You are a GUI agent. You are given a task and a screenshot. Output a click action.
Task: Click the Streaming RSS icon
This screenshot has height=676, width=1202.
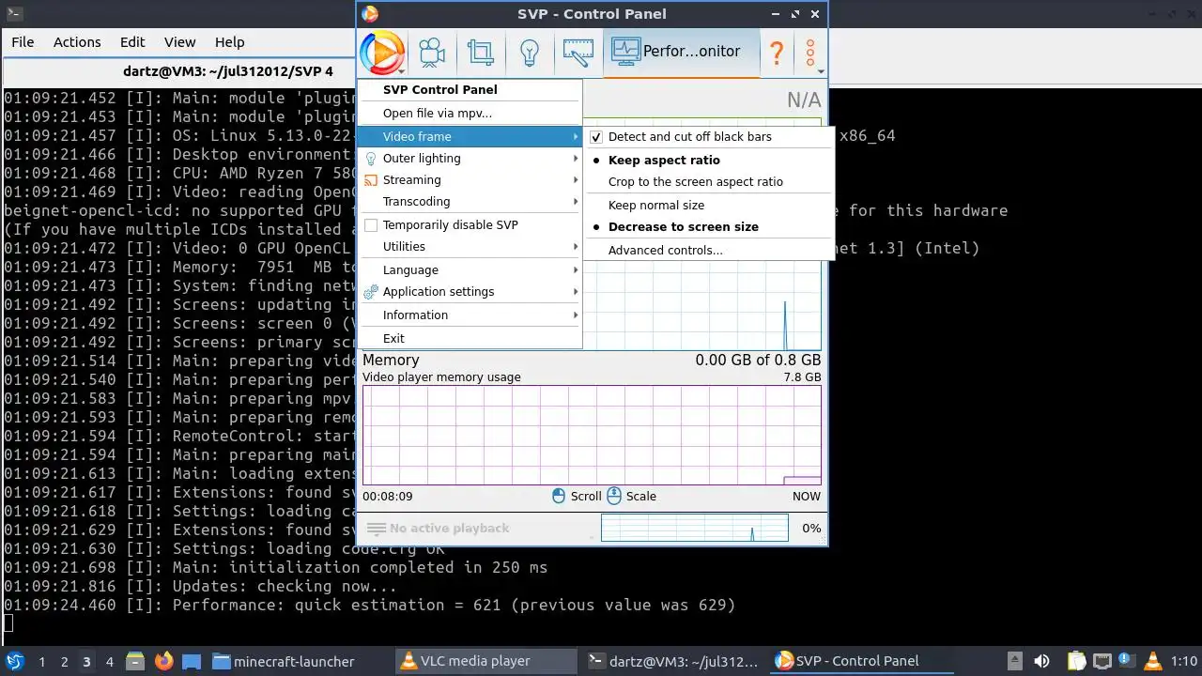point(371,179)
